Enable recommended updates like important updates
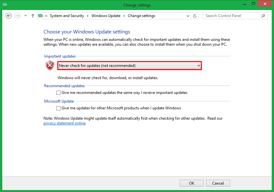This screenshot has width=274, height=192. click(58, 93)
